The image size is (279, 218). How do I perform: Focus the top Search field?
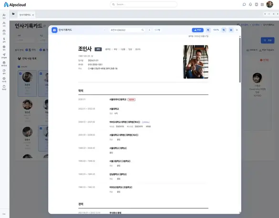144,4
